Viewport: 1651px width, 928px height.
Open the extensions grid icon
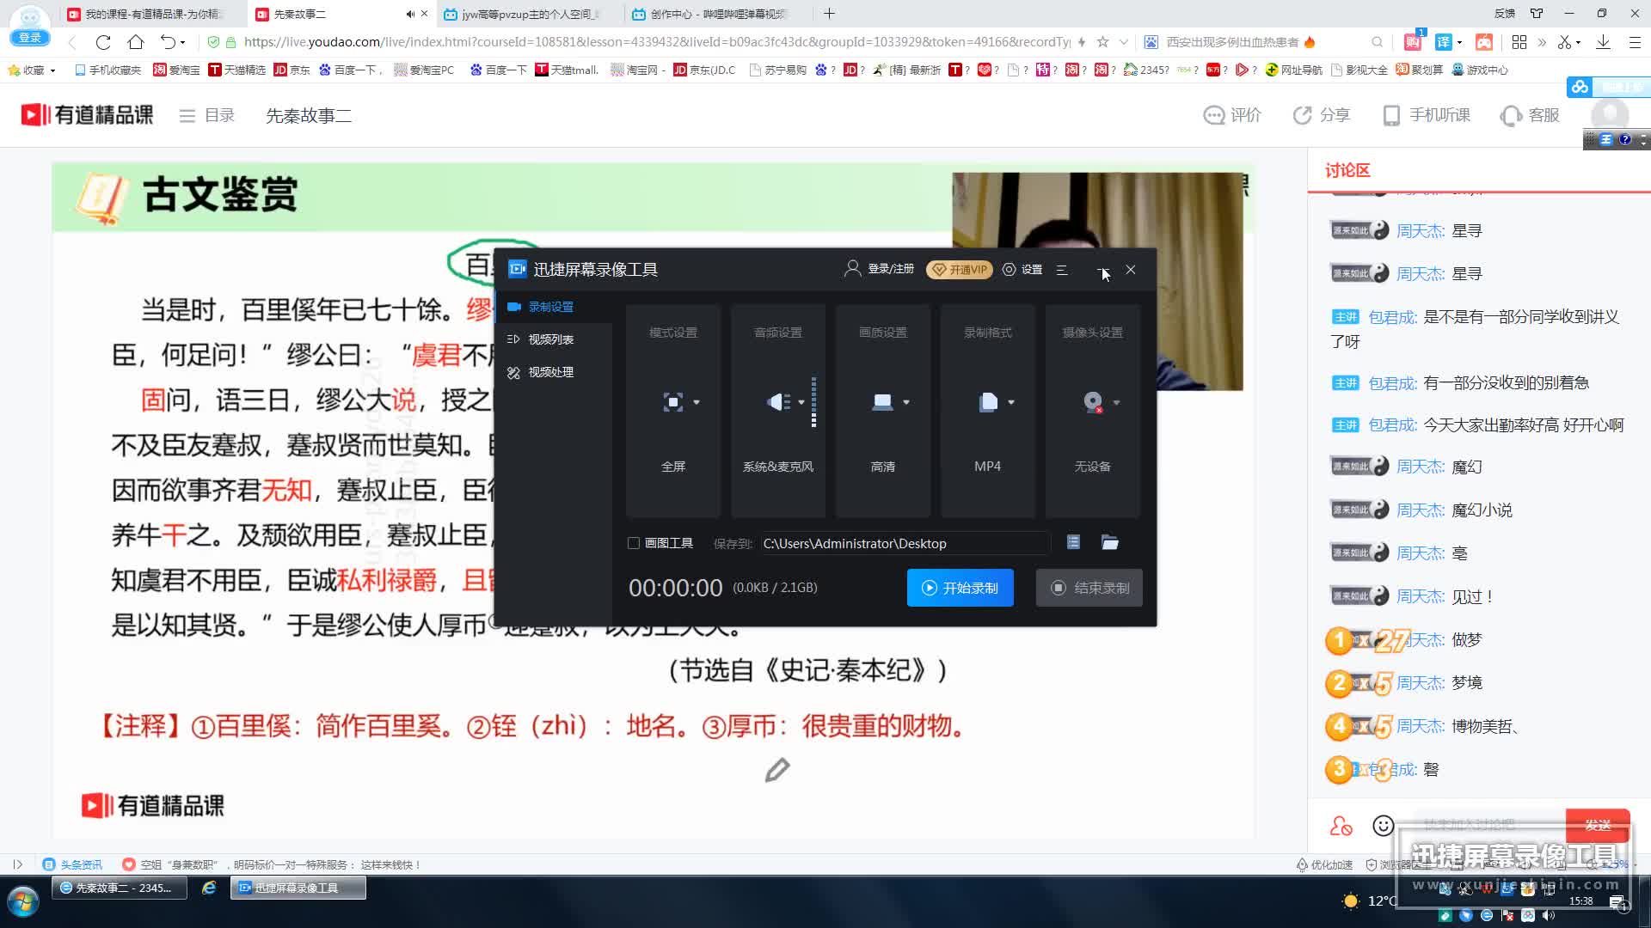(1519, 42)
